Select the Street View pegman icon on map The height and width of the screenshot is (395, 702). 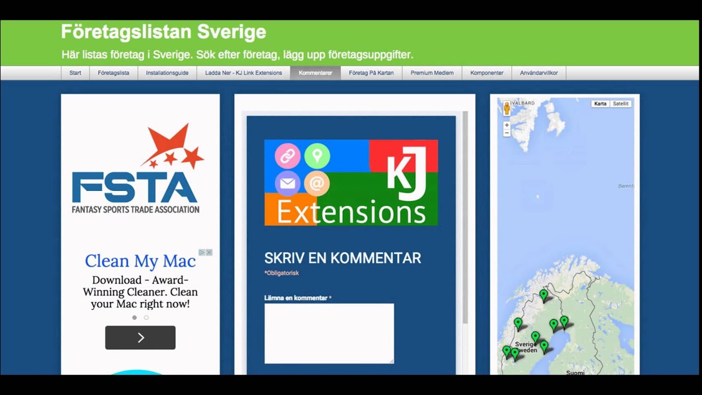pos(507,108)
